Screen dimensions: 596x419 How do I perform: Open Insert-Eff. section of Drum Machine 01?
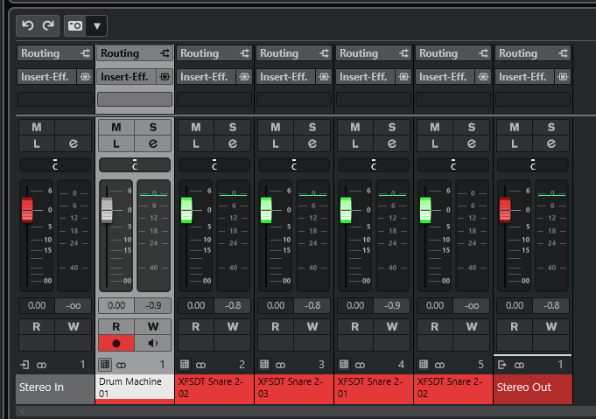[x=126, y=77]
